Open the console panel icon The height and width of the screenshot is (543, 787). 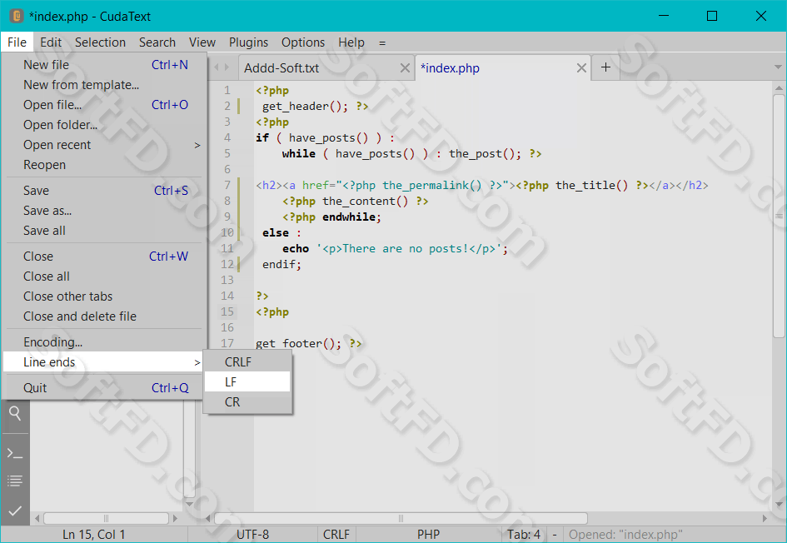click(x=15, y=454)
